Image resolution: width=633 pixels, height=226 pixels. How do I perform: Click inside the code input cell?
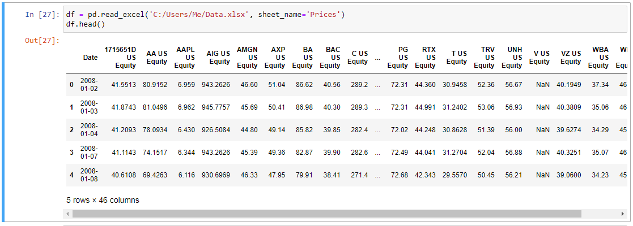tap(345, 20)
